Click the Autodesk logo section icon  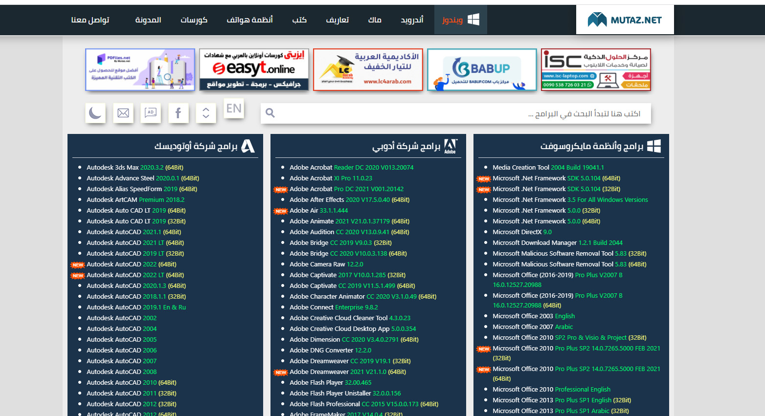pyautogui.click(x=248, y=146)
